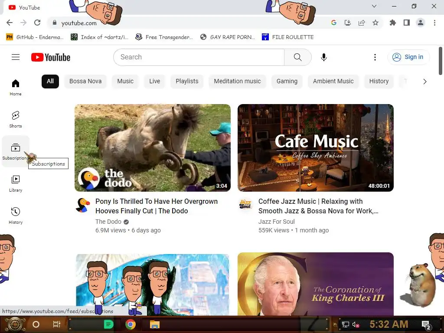
Task: Open the notification center icon
Action: click(x=426, y=325)
